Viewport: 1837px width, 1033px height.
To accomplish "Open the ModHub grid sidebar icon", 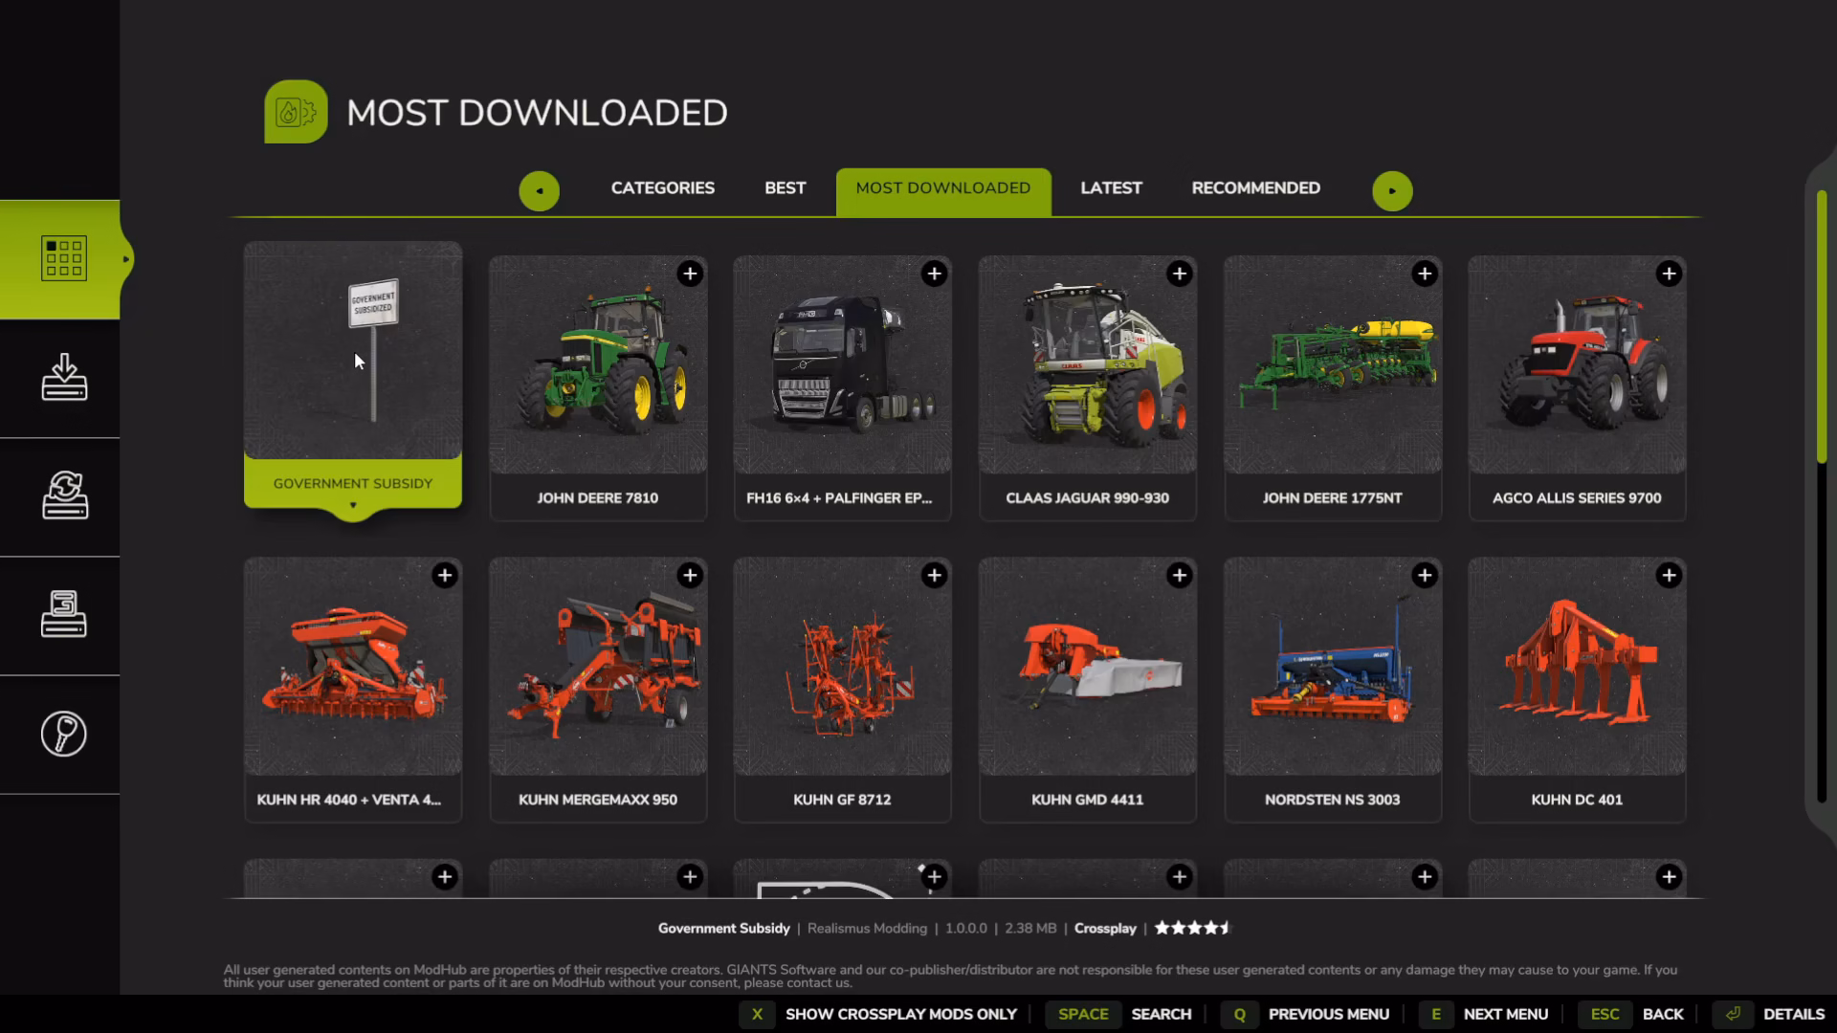I will coord(64,258).
